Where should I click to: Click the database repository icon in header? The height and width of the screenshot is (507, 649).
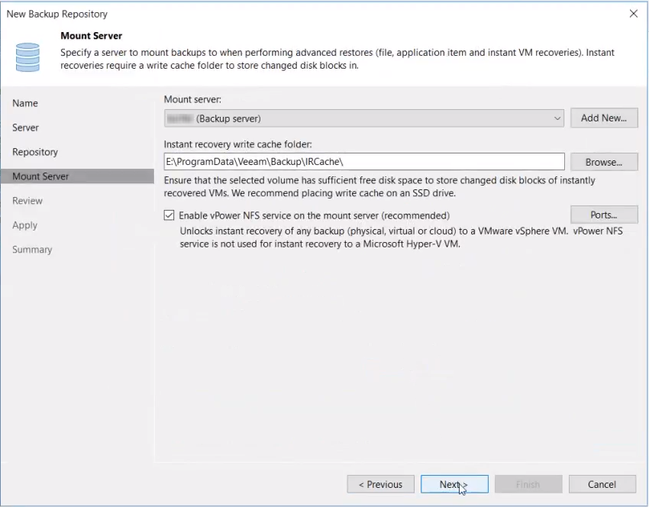click(x=27, y=56)
